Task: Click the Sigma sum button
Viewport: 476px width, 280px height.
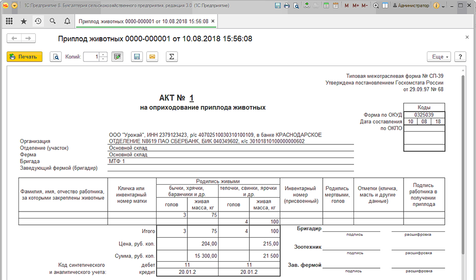Action: [172, 57]
